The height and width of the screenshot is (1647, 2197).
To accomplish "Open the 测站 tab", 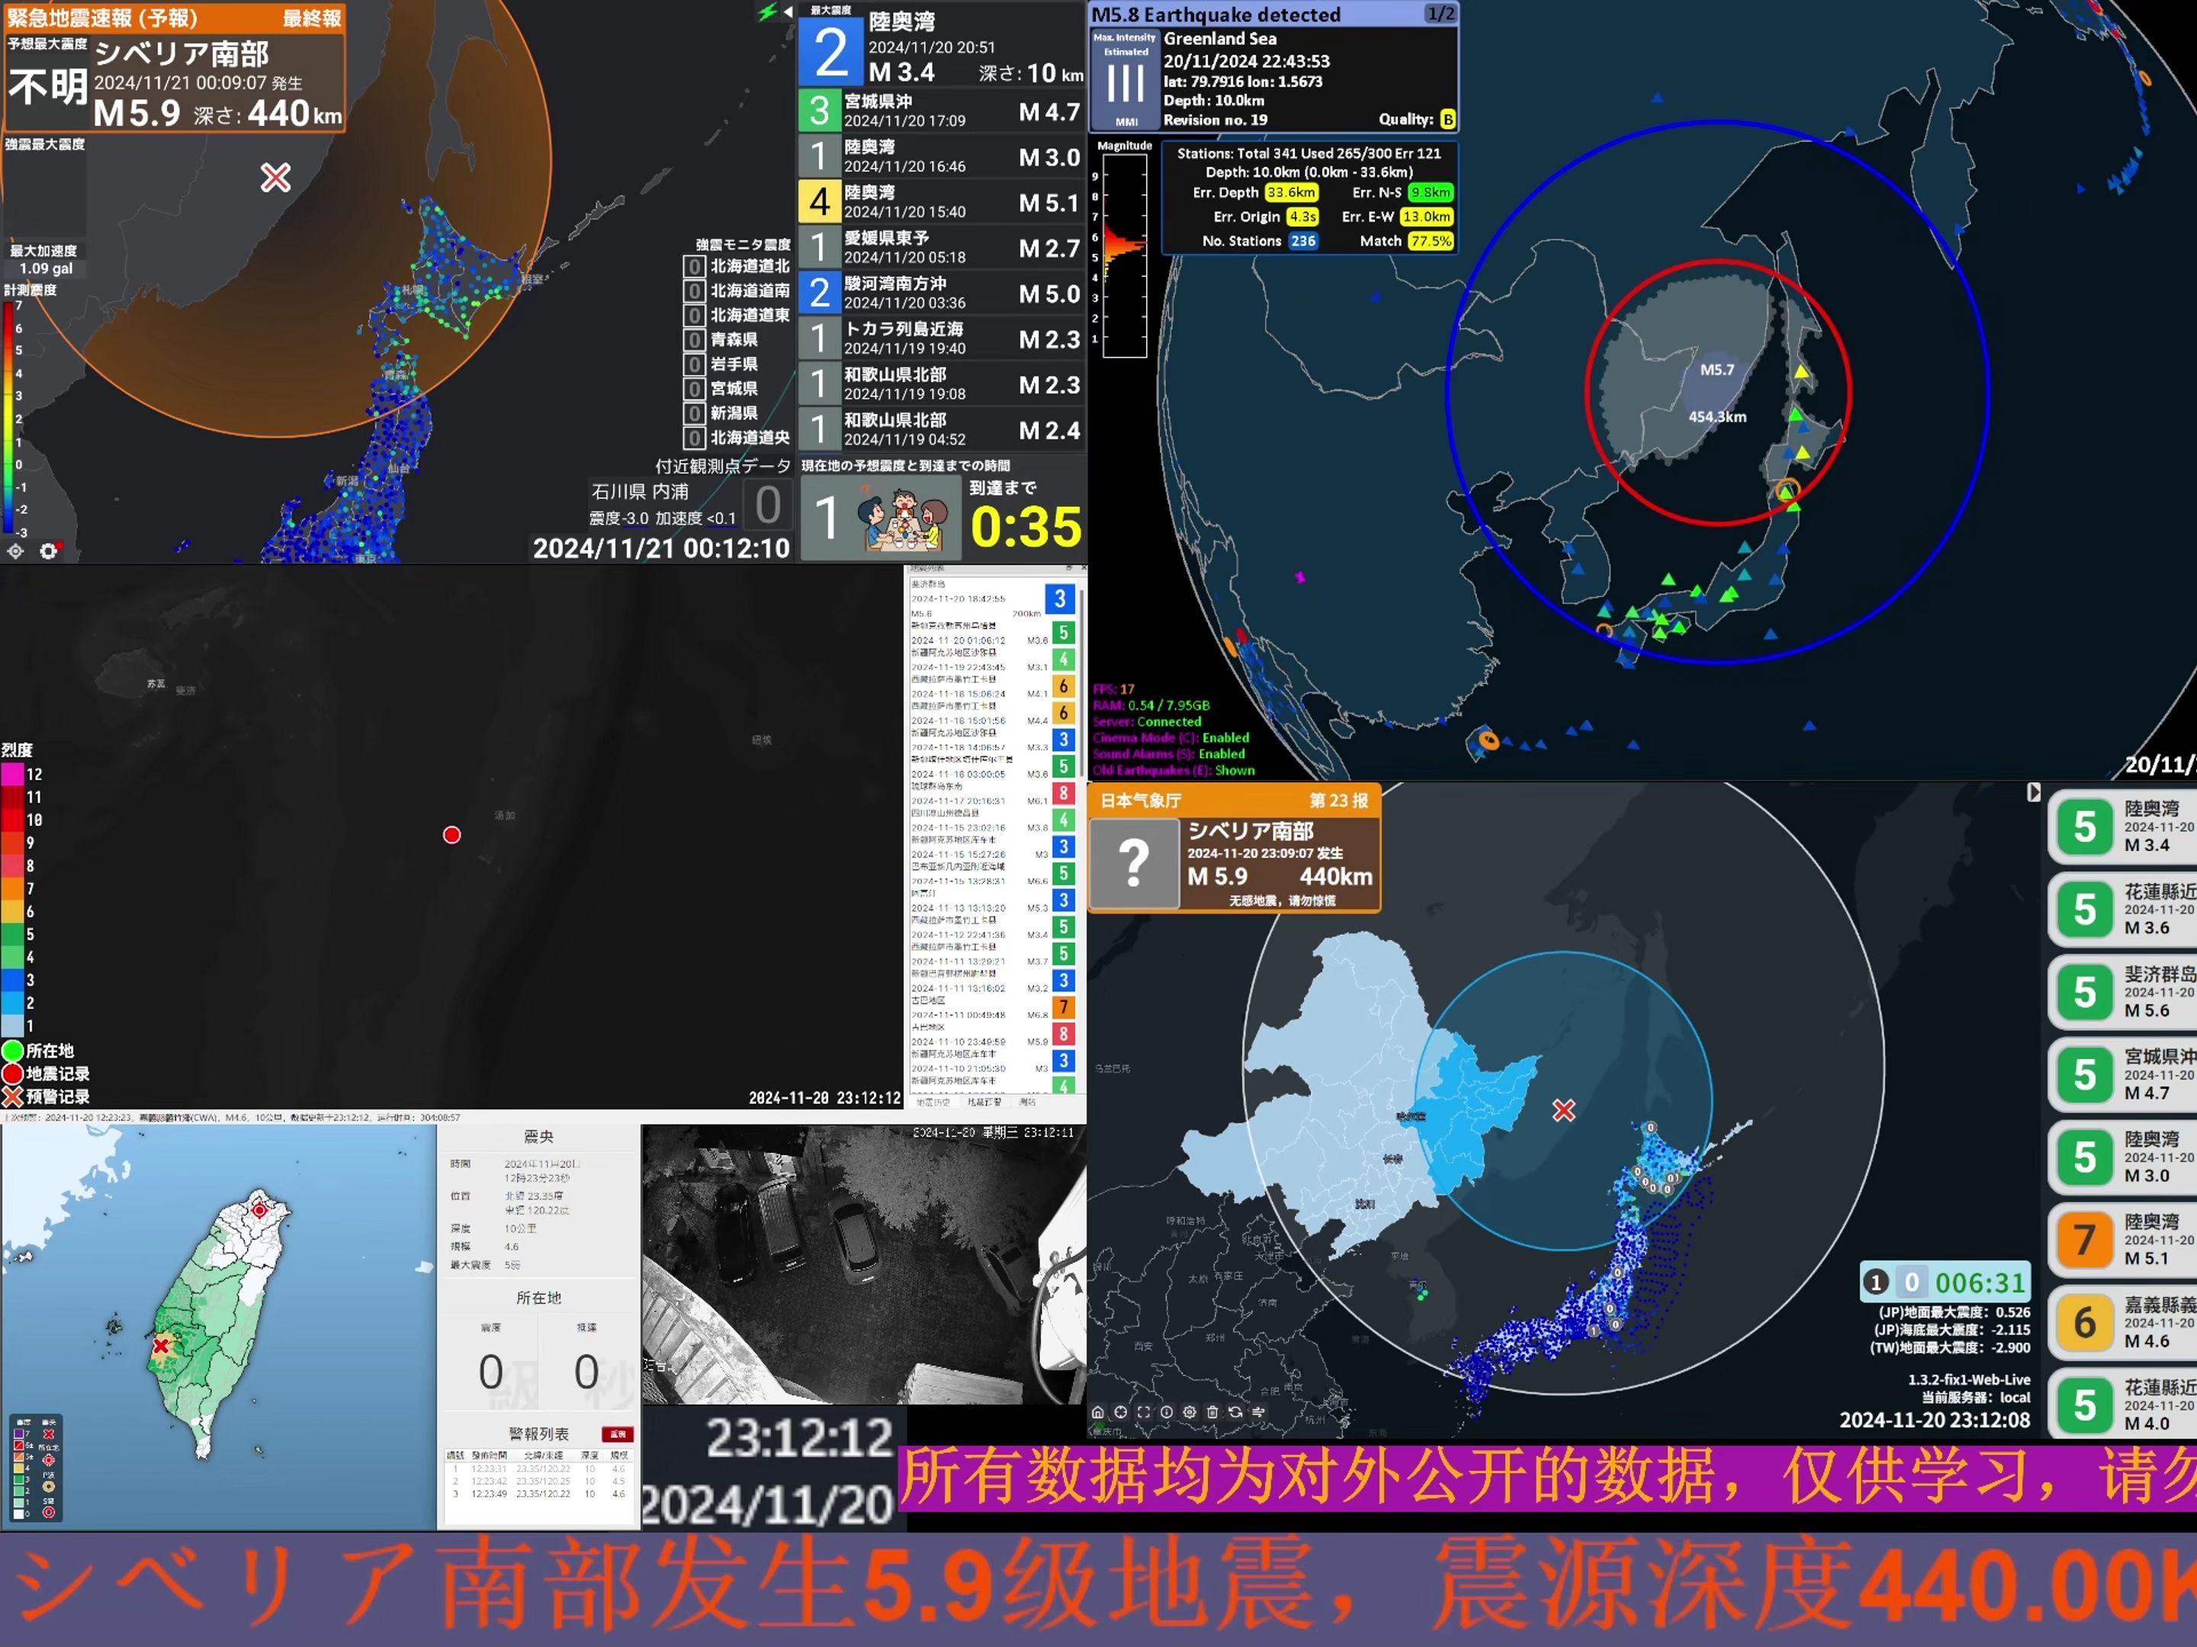I will tap(1027, 1102).
